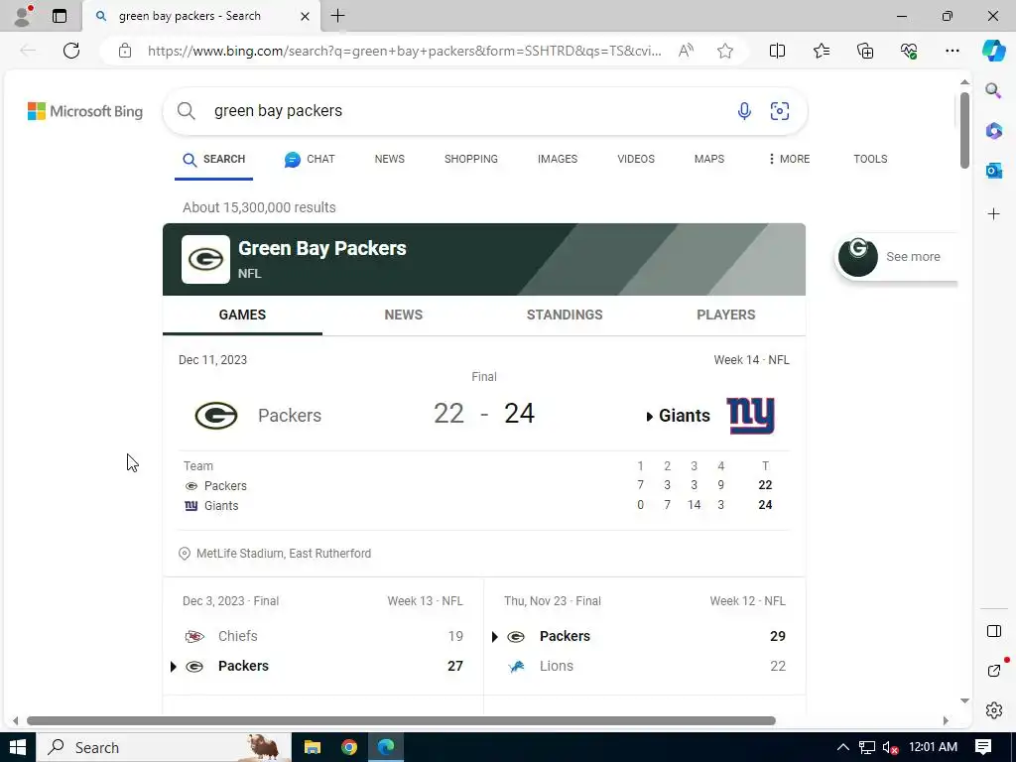Switch to the STANDINGS tab
This screenshot has height=762, width=1016.
[565, 315]
